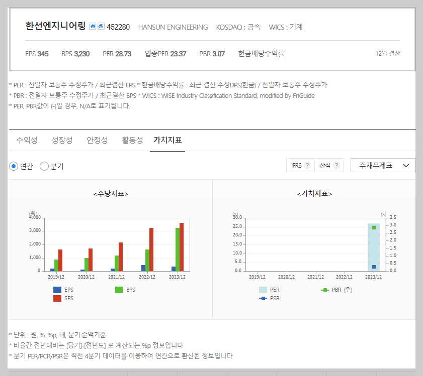Viewport: 423px width, 376px height.
Task: Open the company homepage icon
Action: click(x=93, y=26)
